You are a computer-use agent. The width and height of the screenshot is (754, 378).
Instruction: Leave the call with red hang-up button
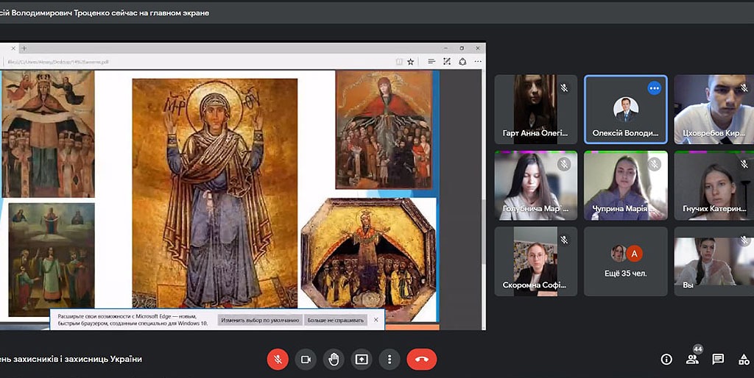[421, 359]
